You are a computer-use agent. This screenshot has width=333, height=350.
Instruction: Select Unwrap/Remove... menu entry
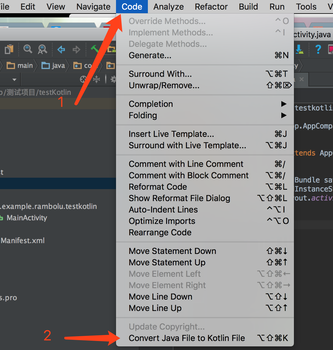point(205,85)
